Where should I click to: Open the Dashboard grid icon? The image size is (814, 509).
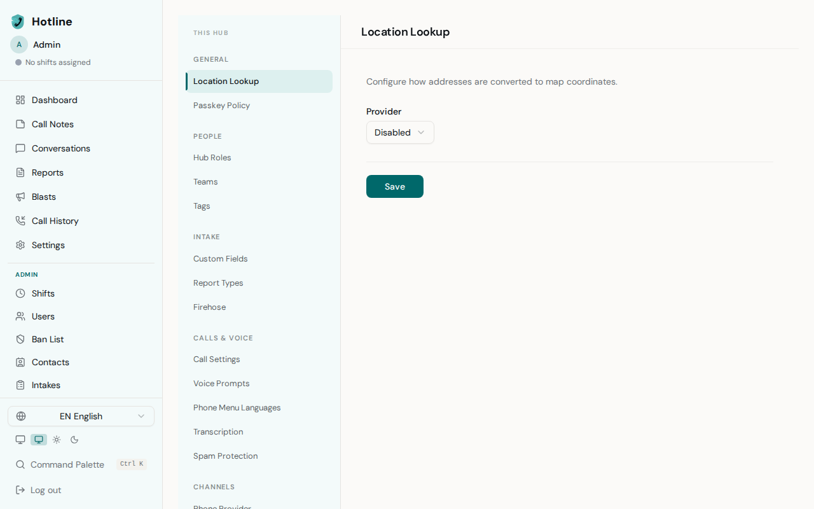tap(20, 100)
